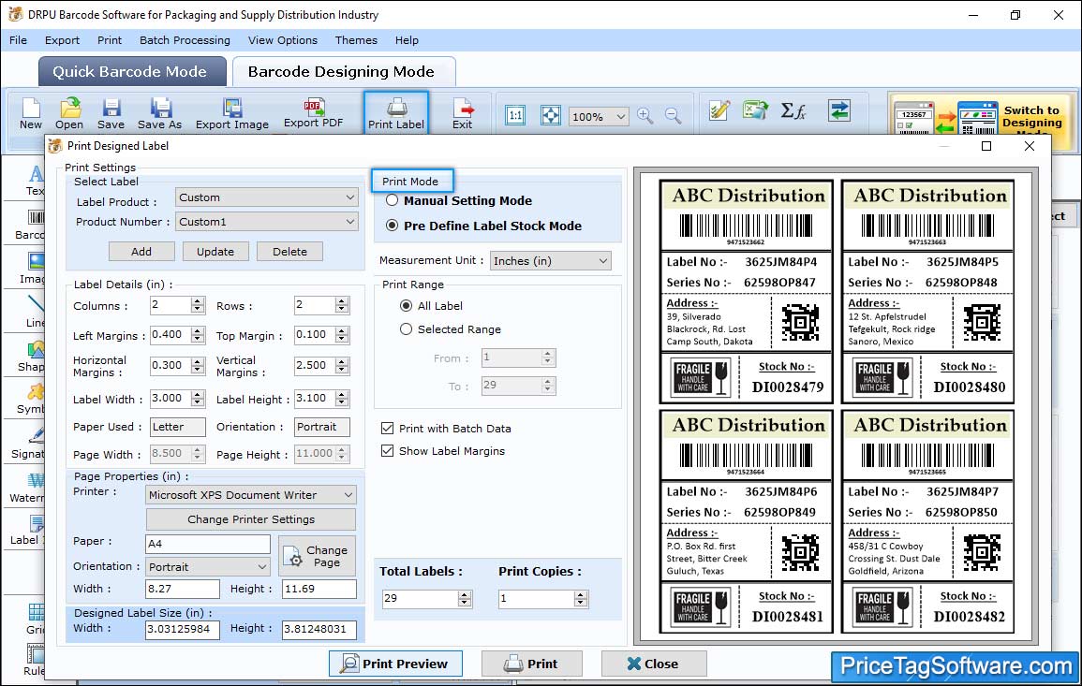Image resolution: width=1082 pixels, height=686 pixels.
Task: Open the Batch Processing menu
Action: coord(185,40)
